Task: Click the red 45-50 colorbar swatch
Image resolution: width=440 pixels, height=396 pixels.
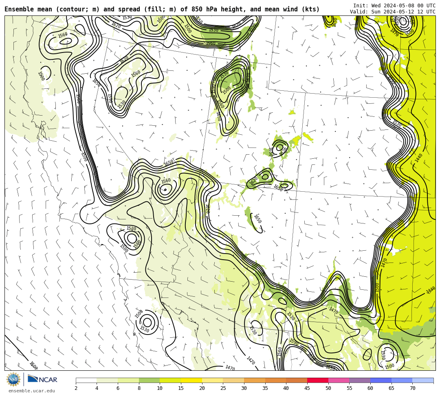Action: click(x=318, y=380)
